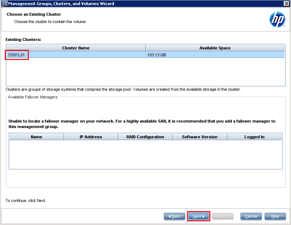291x225 pixels.
Task: Proceed by clicking the Next button
Action: coord(198,216)
